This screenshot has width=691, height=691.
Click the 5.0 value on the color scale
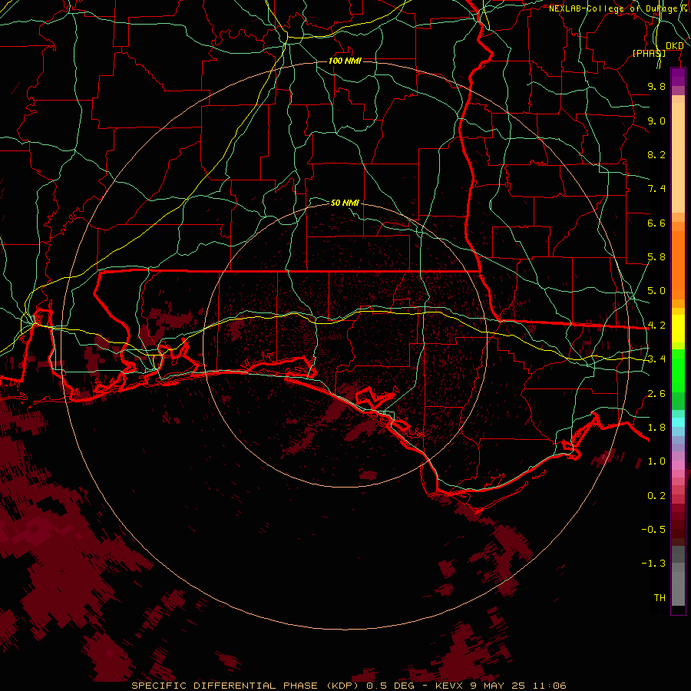pyautogui.click(x=656, y=291)
